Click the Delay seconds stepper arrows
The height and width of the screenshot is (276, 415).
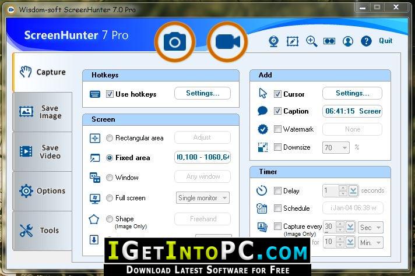pos(343,190)
